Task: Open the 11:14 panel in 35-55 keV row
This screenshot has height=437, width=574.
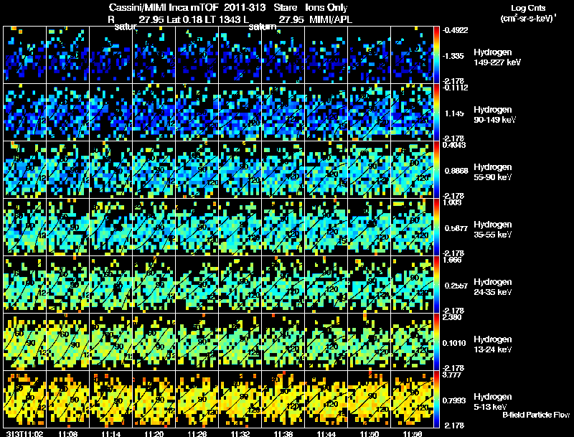Action: [x=111, y=227]
